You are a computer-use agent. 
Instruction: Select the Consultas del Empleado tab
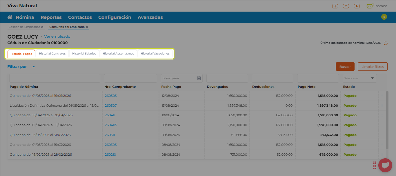(x=67, y=27)
